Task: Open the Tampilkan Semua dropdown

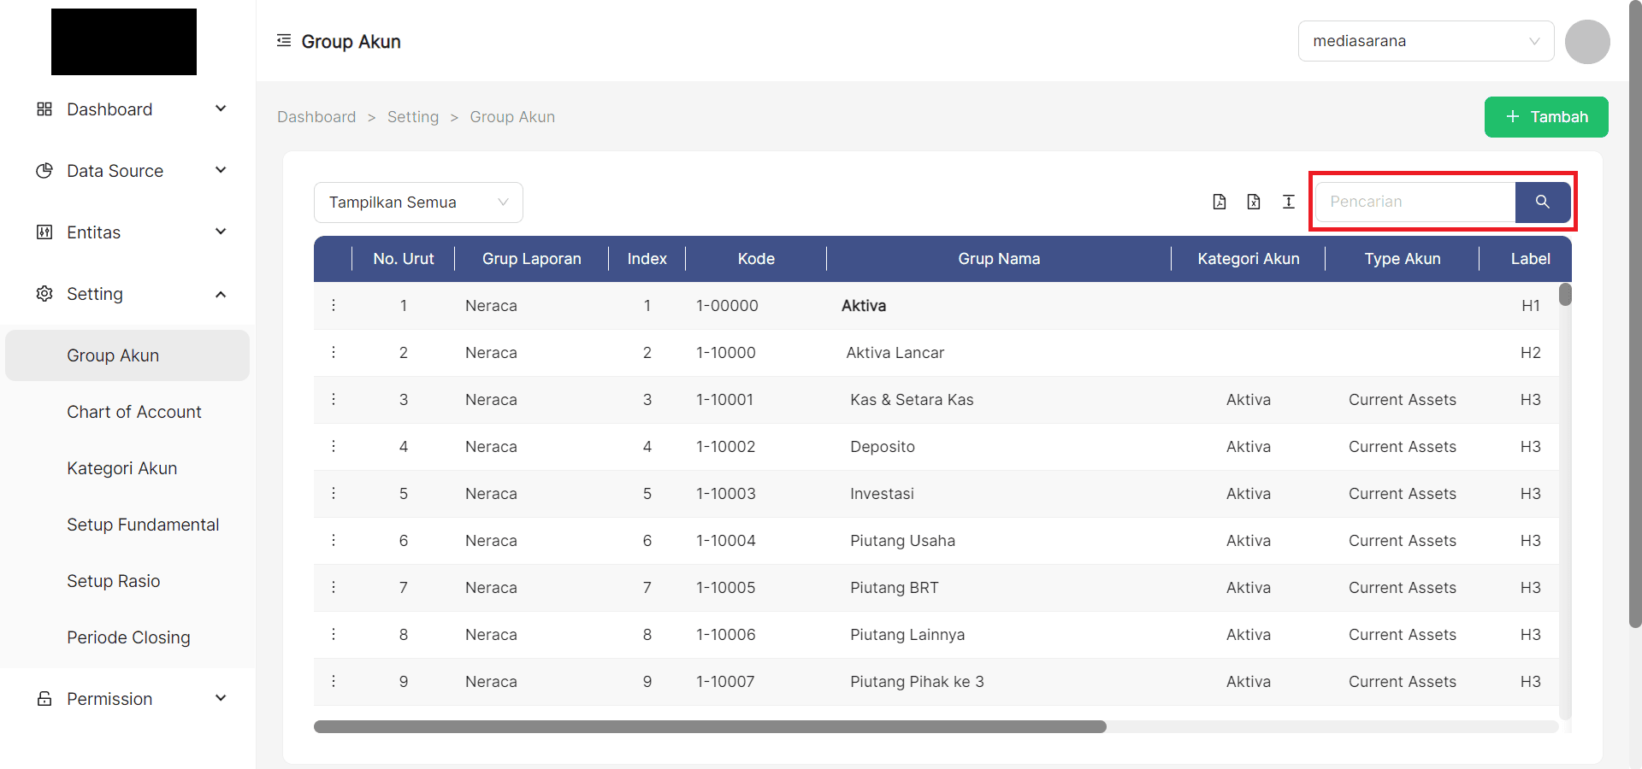Action: point(418,202)
